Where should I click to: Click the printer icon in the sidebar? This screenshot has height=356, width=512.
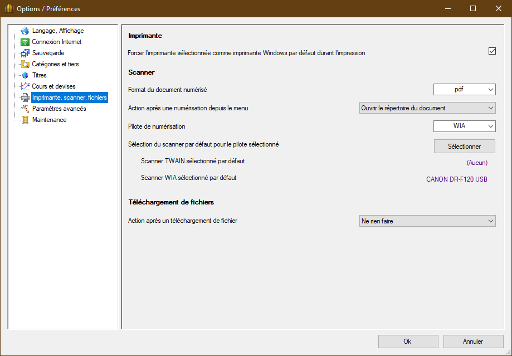pyautogui.click(x=25, y=98)
